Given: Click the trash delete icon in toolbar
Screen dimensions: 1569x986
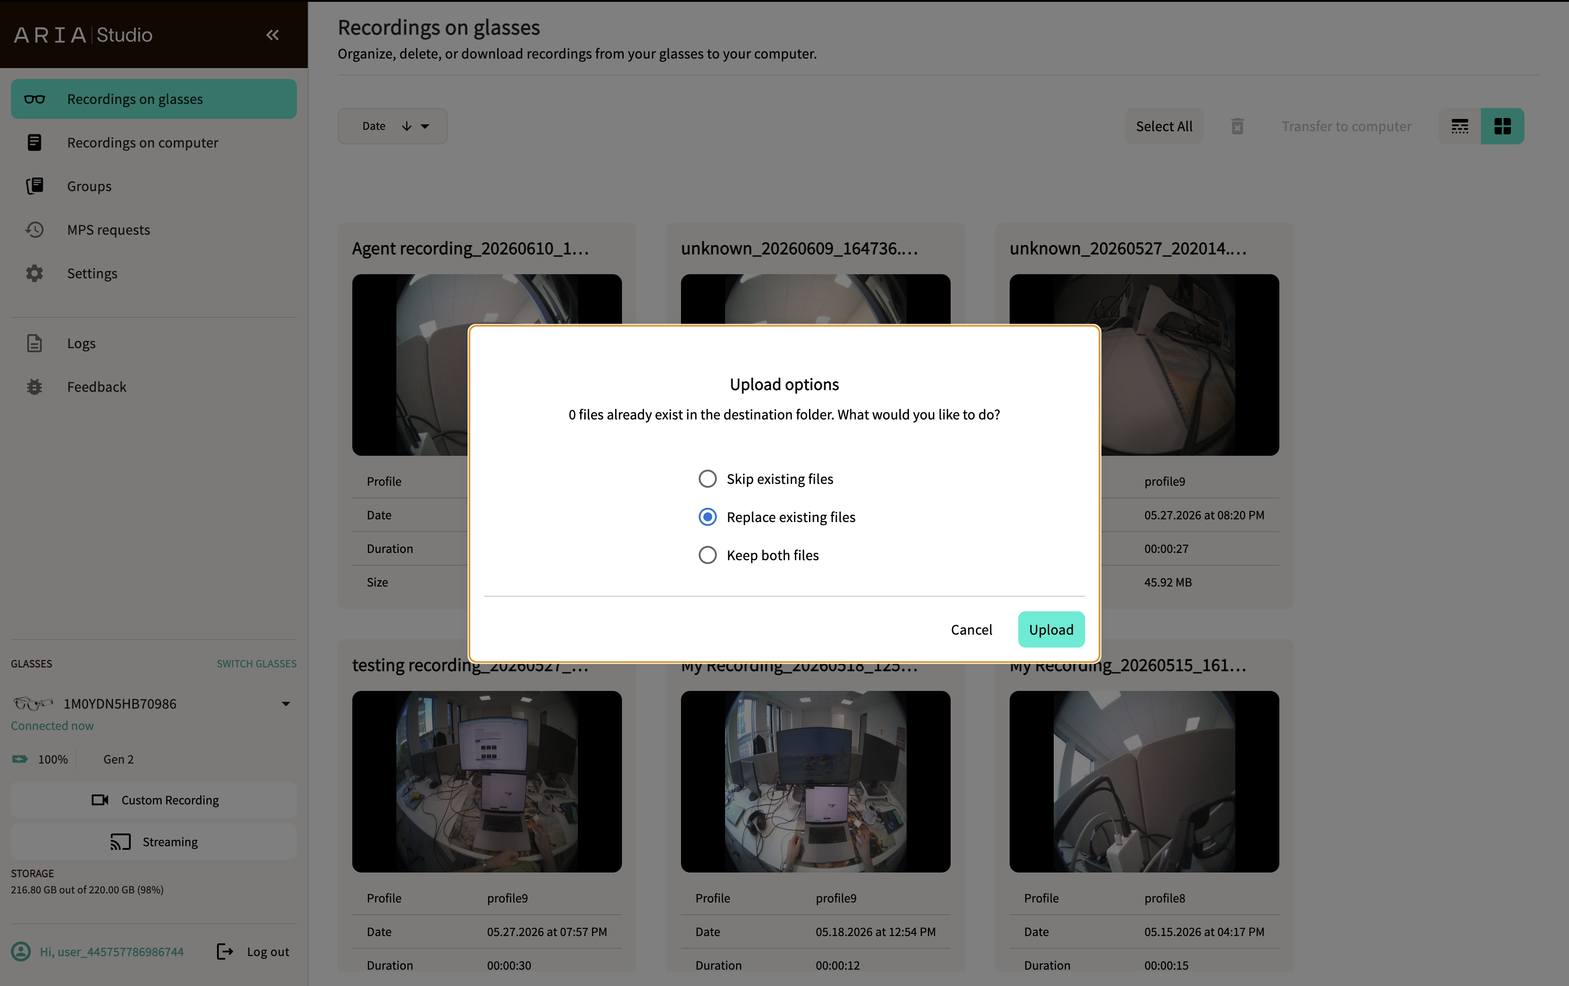Looking at the screenshot, I should click(x=1237, y=126).
